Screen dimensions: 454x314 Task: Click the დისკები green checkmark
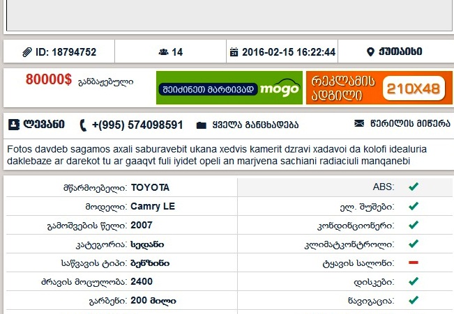(414, 281)
